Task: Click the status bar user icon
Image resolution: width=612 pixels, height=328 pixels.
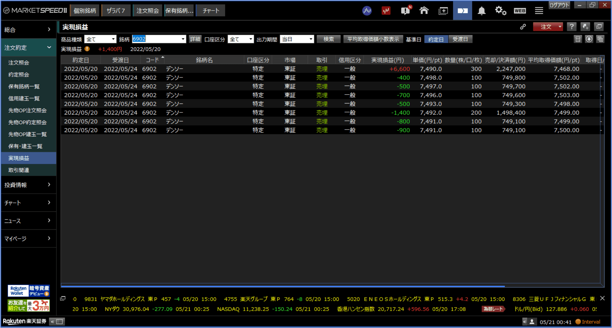Action: [532, 322]
